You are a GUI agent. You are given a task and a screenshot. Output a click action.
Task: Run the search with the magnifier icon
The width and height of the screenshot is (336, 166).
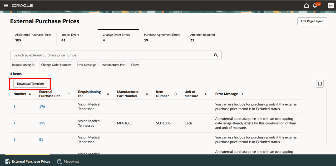pos(216,55)
